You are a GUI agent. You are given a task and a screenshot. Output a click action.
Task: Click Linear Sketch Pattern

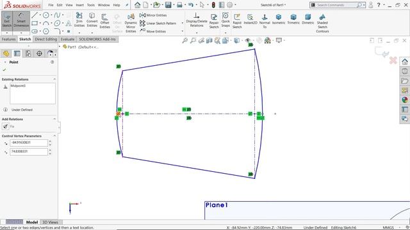coord(158,23)
